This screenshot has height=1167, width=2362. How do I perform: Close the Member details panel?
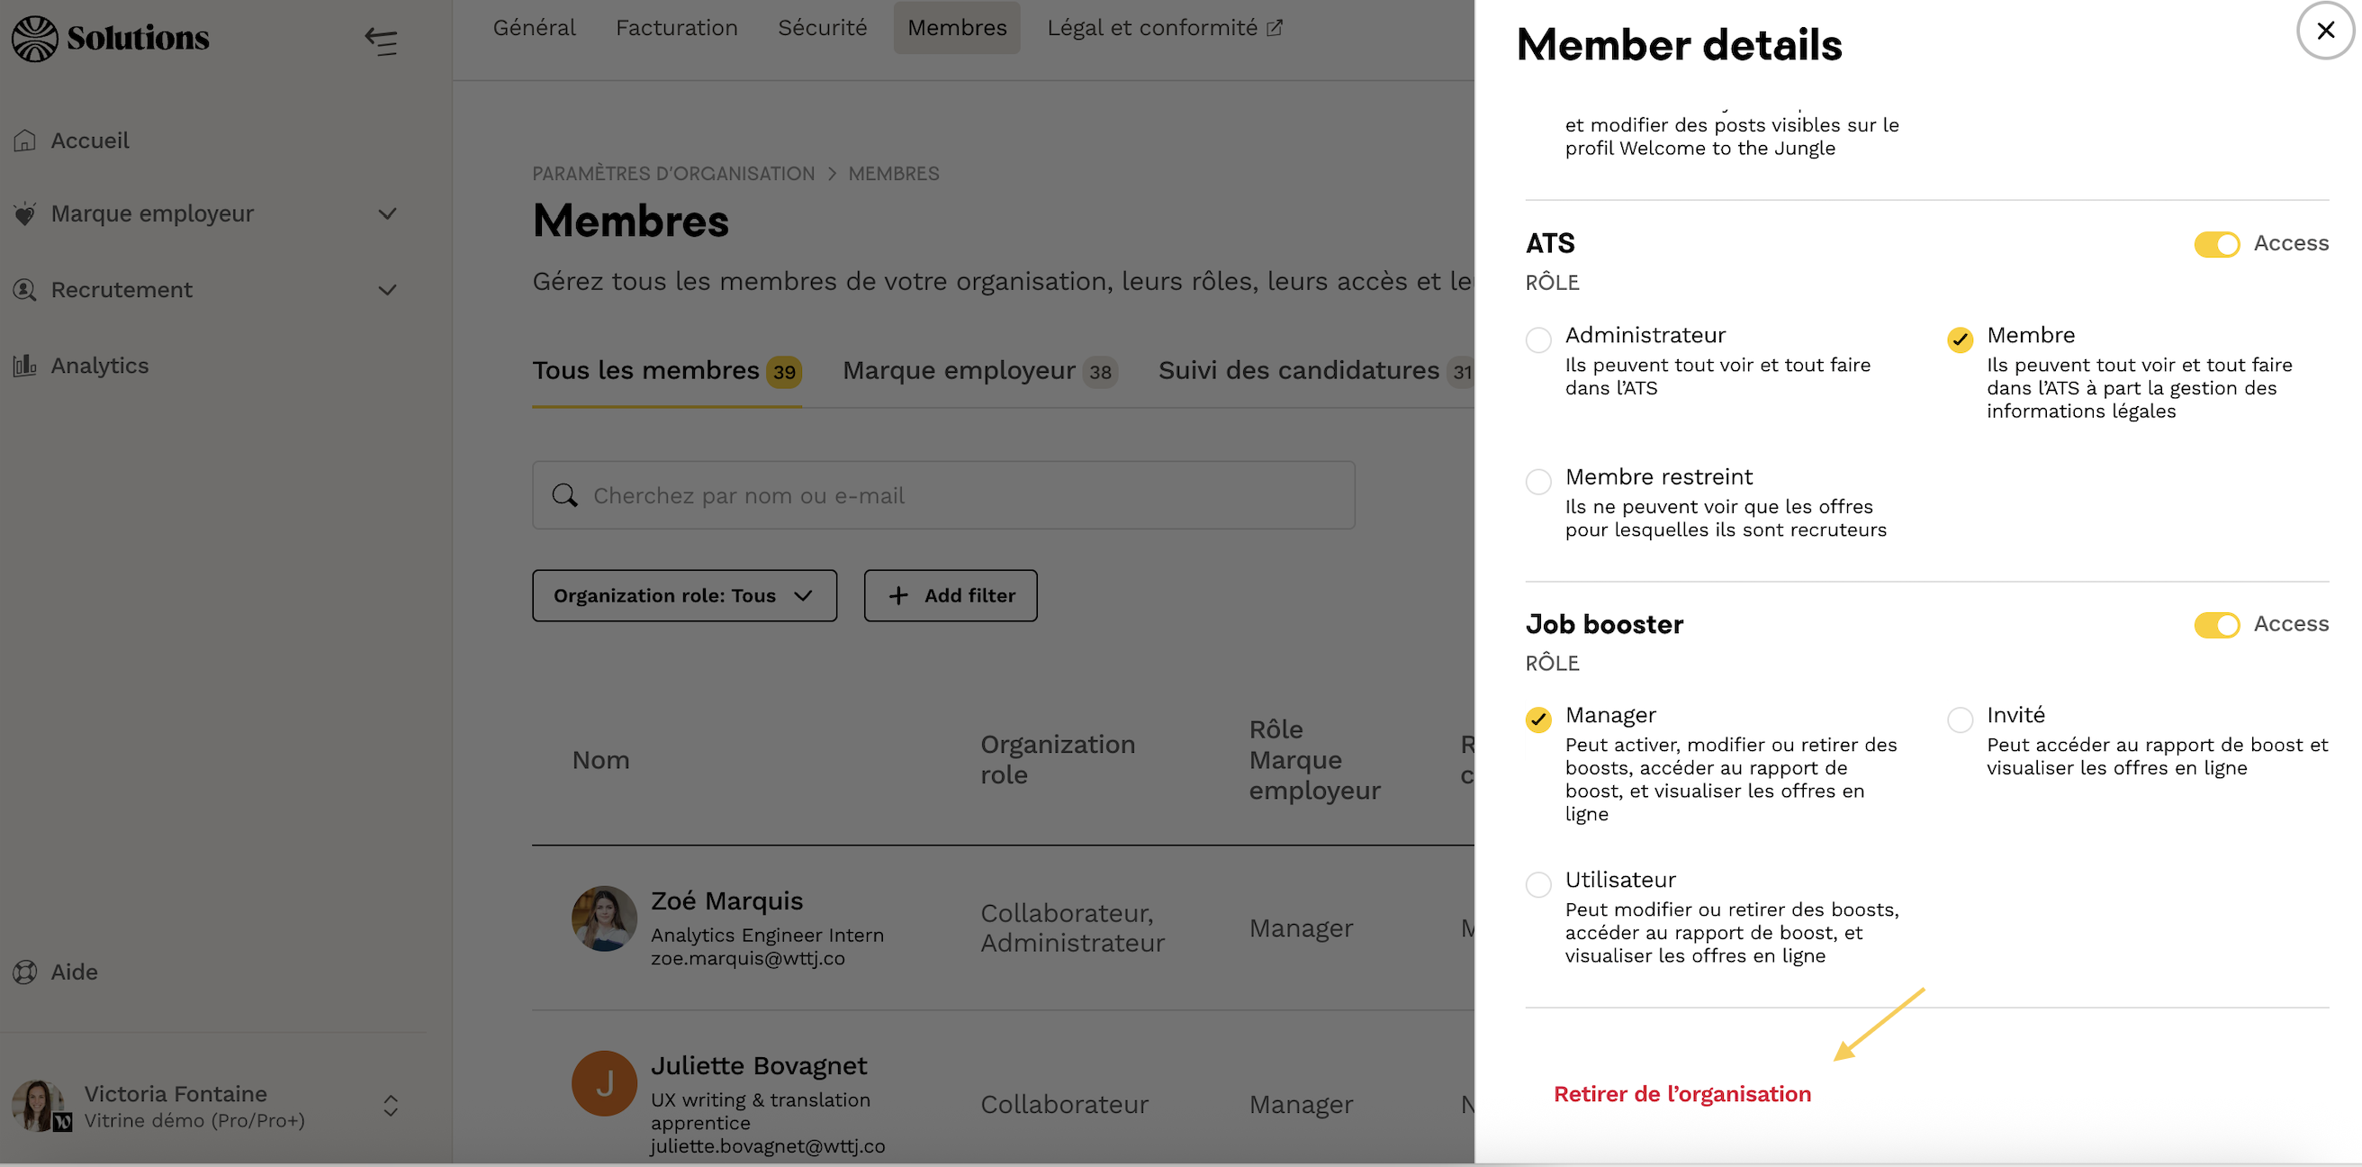(x=2325, y=32)
